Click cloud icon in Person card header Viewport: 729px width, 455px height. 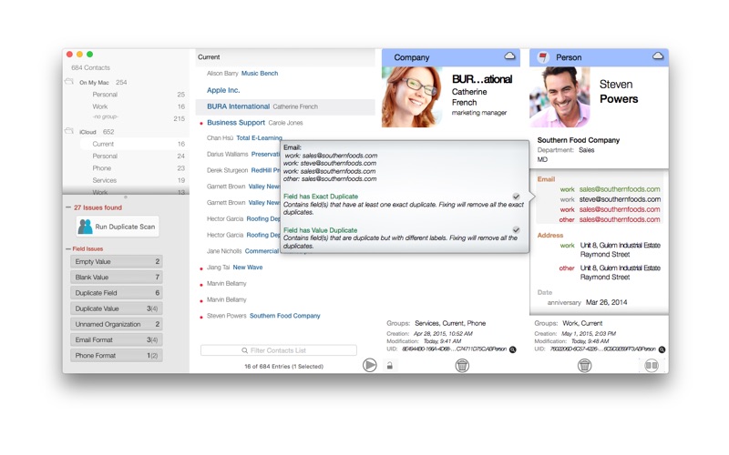[658, 56]
